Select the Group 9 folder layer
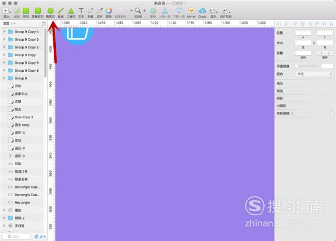The width and height of the screenshot is (336, 241). pos(22,78)
